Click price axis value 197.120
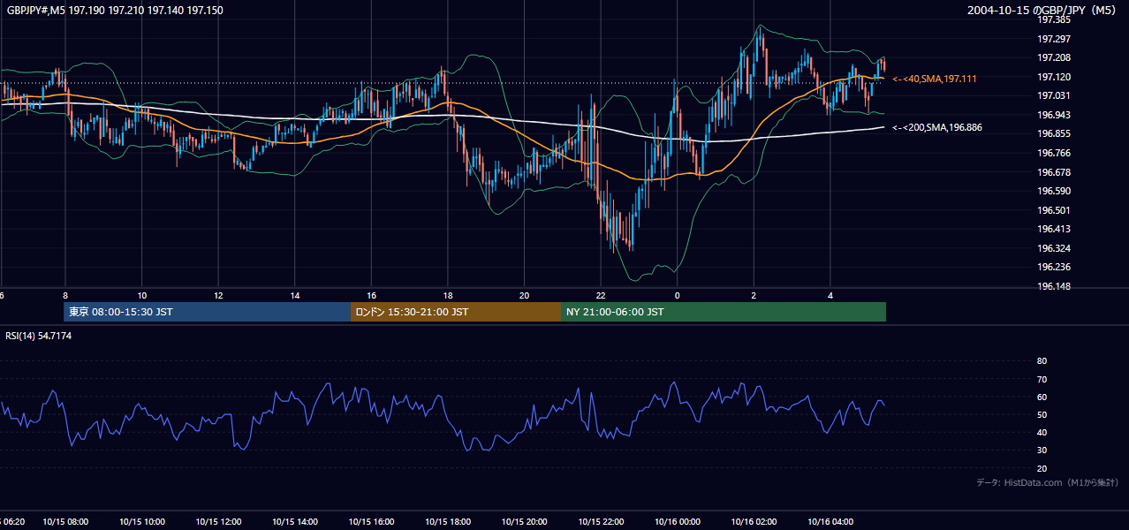1129x530 pixels. (x=1054, y=77)
